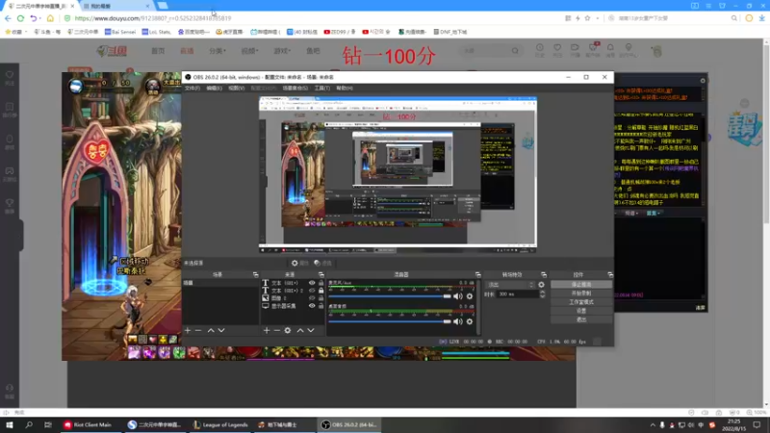
Task: Open 桌面音频 audio settings gear
Action: (470, 321)
